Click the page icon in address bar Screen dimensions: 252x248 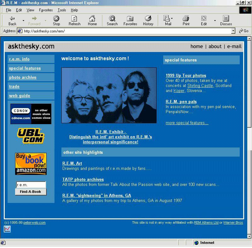[20, 31]
